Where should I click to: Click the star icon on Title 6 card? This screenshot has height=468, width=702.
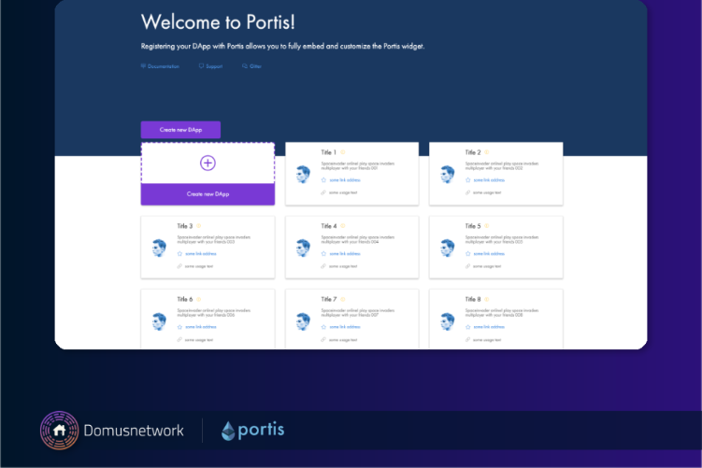[179, 327]
